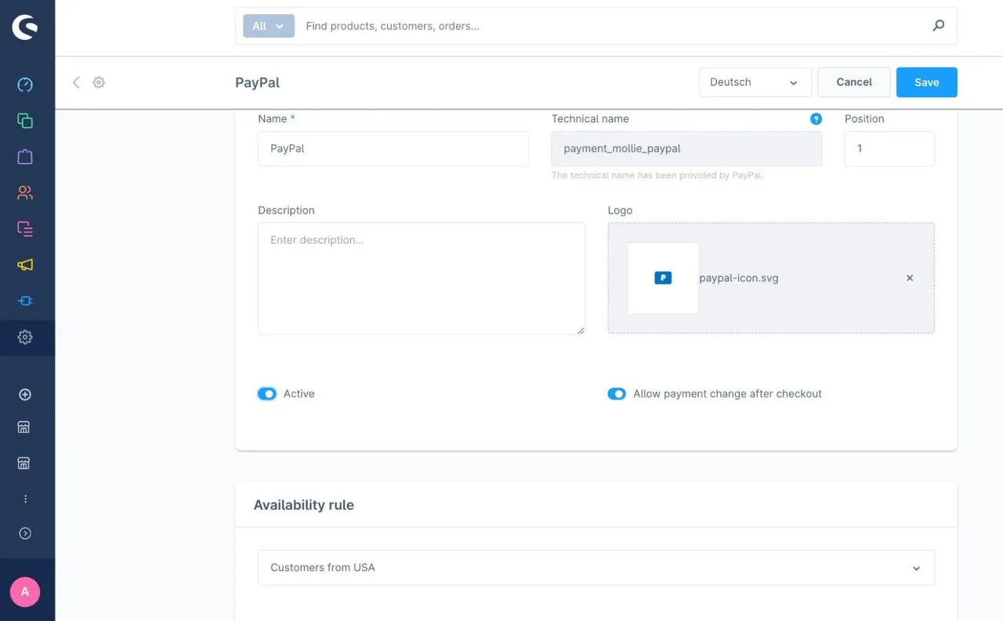Open the Marketing megaphone icon
The width and height of the screenshot is (1003, 621).
tap(25, 265)
